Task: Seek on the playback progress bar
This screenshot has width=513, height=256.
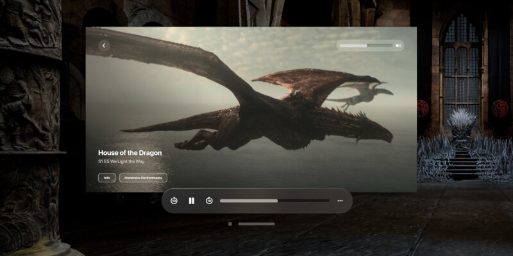Action: point(274,201)
